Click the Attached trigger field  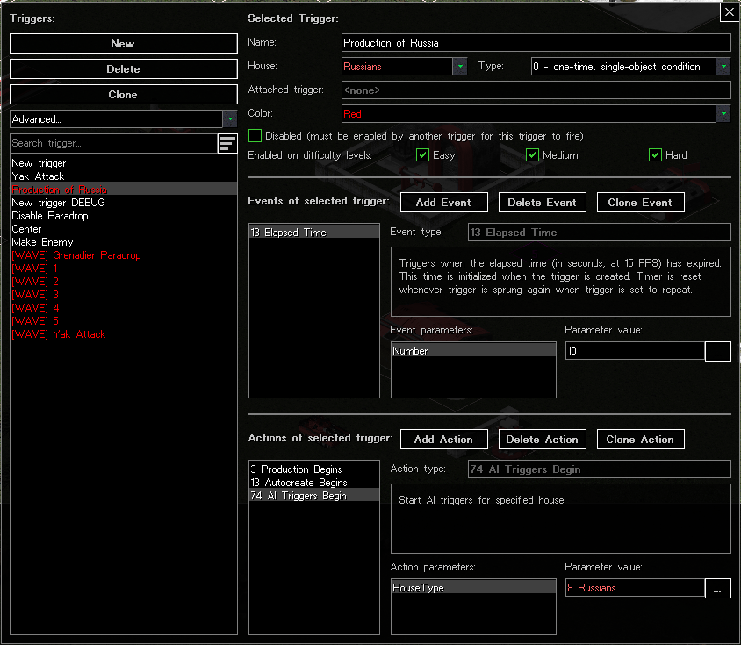[x=536, y=90]
